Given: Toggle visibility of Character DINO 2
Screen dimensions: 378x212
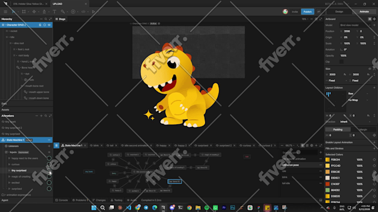Looking at the screenshot, I should pyautogui.click(x=49, y=25).
